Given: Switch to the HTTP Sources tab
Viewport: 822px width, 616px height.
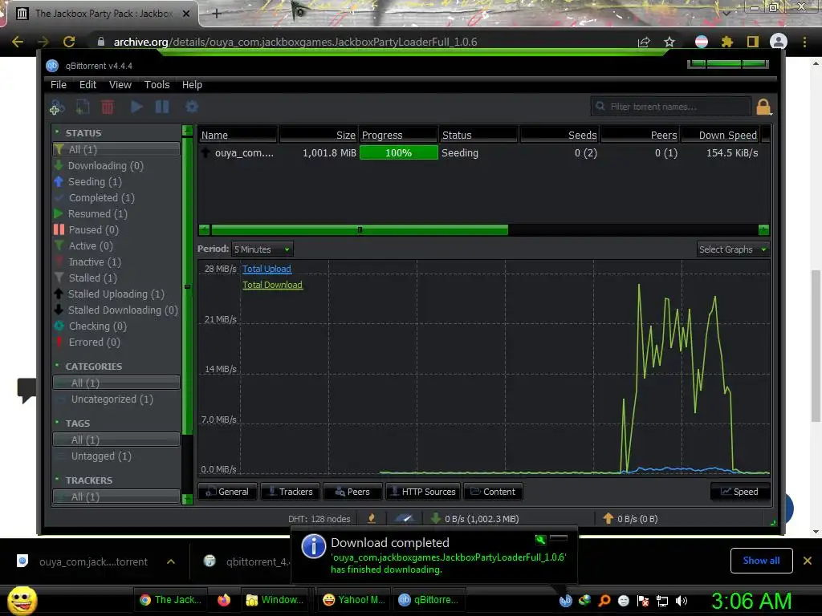Looking at the screenshot, I should click(423, 492).
